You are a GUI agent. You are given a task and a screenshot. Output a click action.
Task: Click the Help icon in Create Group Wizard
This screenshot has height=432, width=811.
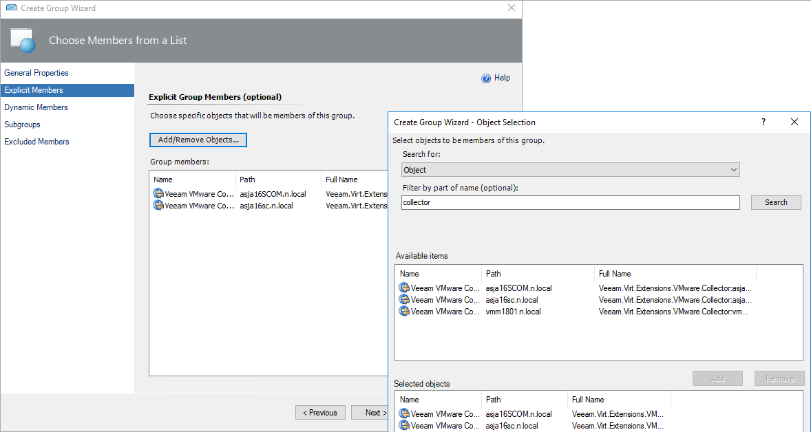(485, 78)
